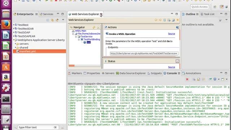Expand the servers folder
Screen dimensions: 231x130
(16, 44)
